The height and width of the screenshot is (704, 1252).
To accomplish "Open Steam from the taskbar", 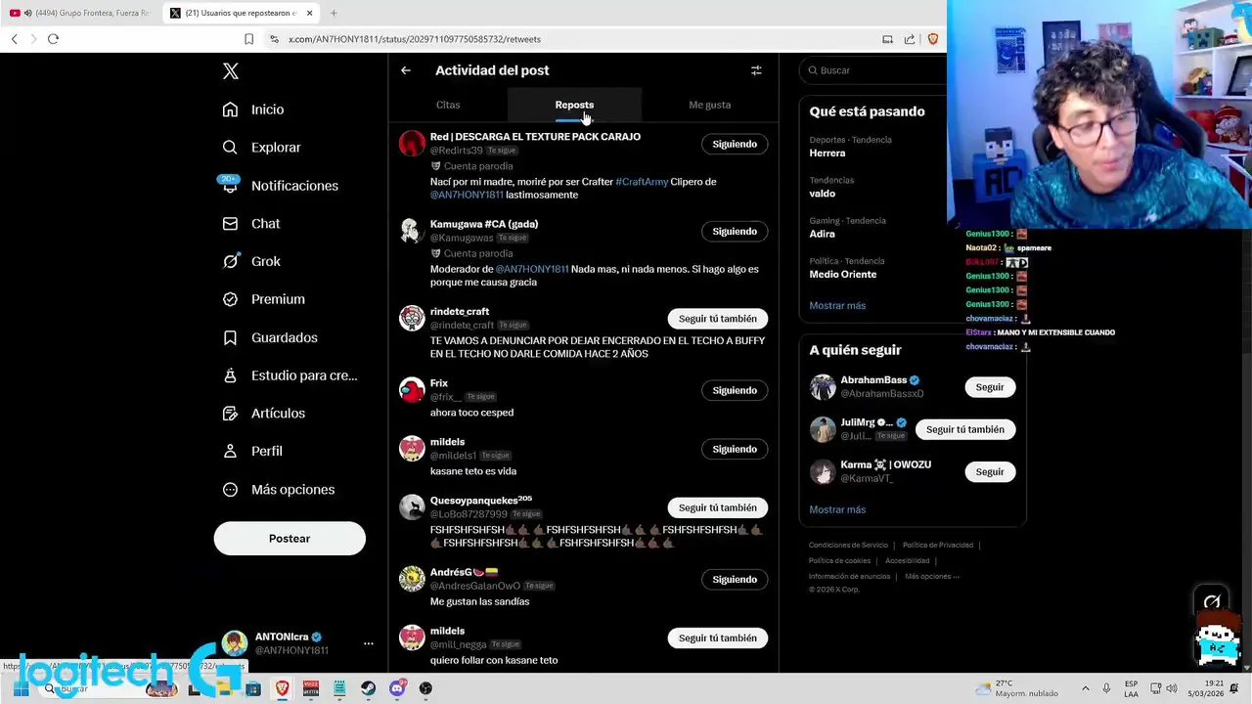I will point(368,688).
